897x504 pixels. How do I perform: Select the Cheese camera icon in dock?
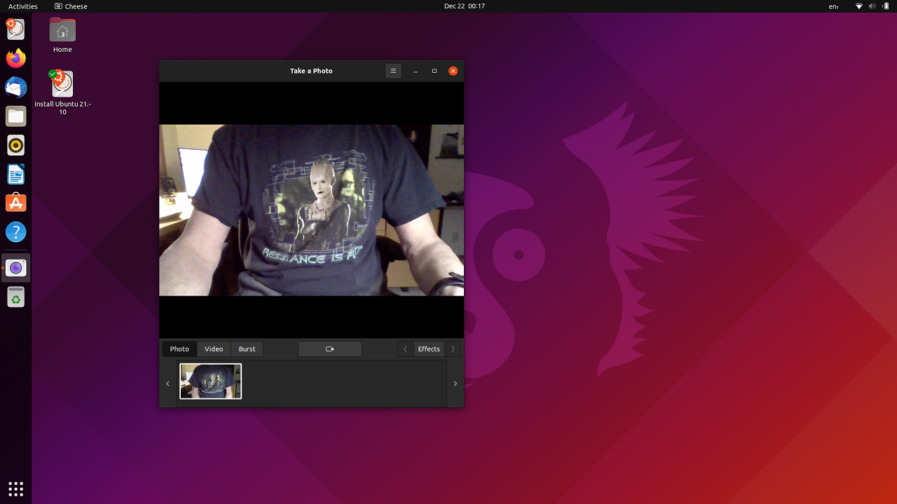tap(15, 268)
